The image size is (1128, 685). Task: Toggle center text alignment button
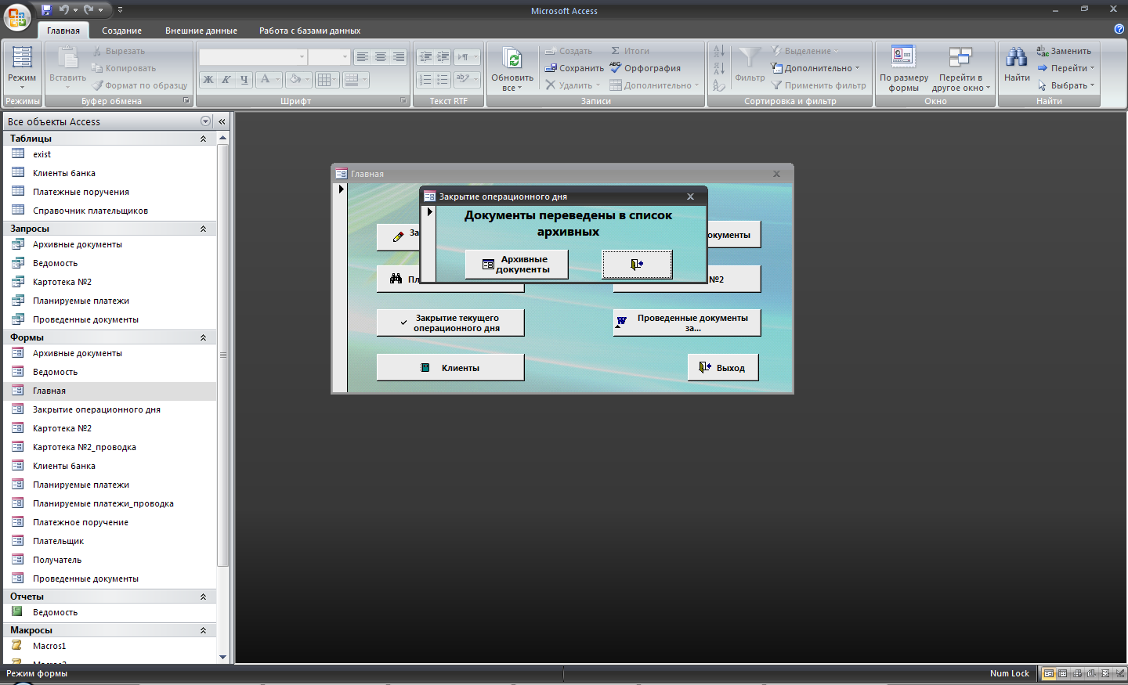(x=380, y=57)
